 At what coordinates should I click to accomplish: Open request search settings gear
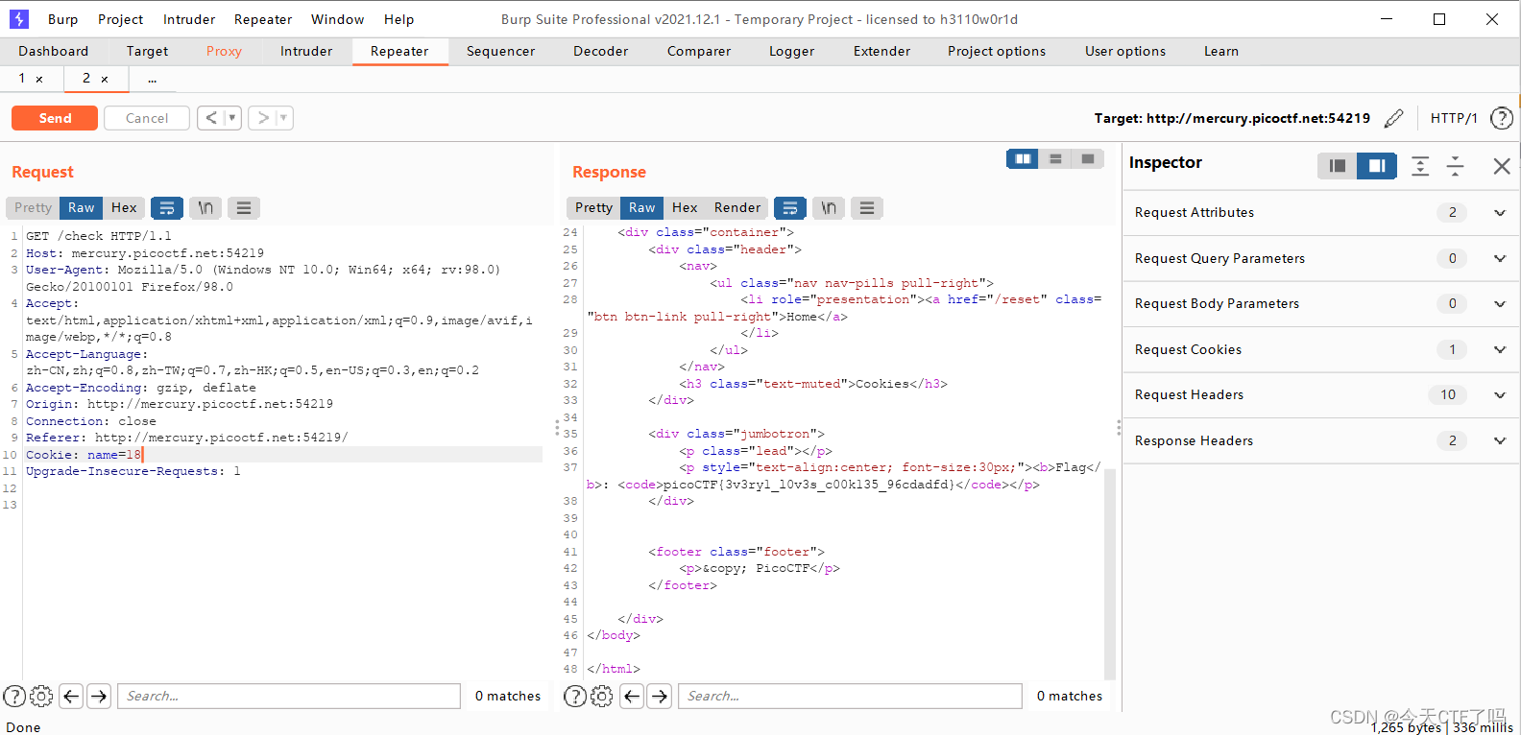[x=41, y=696]
